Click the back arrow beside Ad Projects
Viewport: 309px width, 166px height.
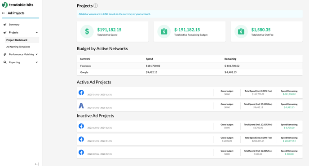coord(4,13)
